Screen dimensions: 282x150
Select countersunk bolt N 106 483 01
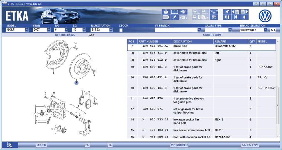[201, 132]
